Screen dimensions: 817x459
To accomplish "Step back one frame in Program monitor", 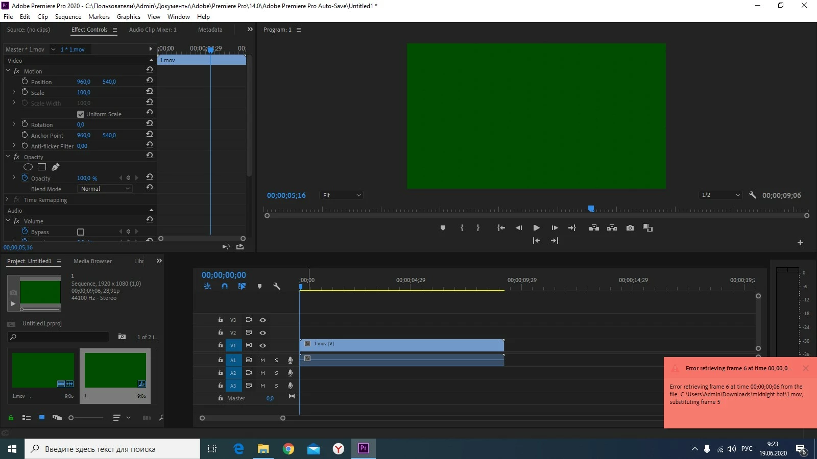I will (519, 228).
